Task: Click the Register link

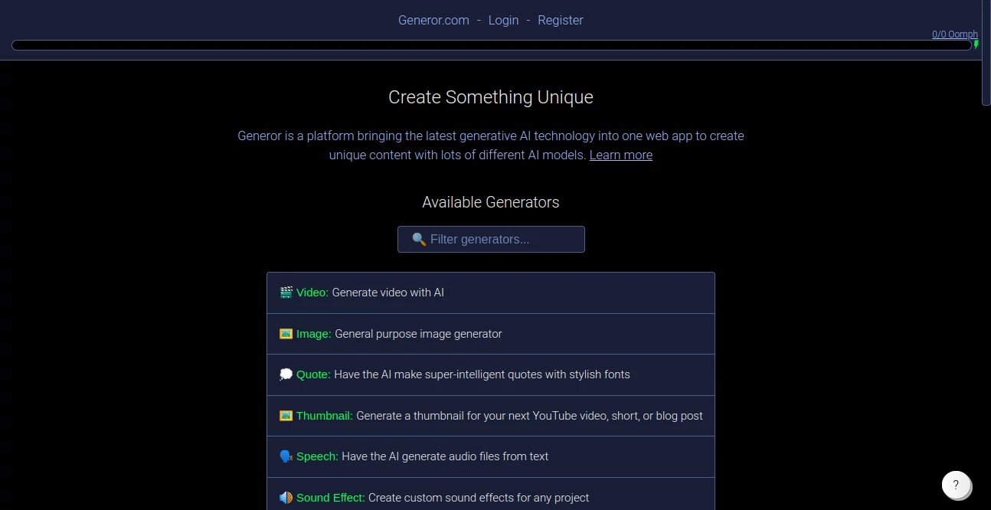Action: point(560,20)
